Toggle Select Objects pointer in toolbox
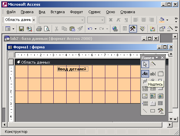 coord(145,64)
